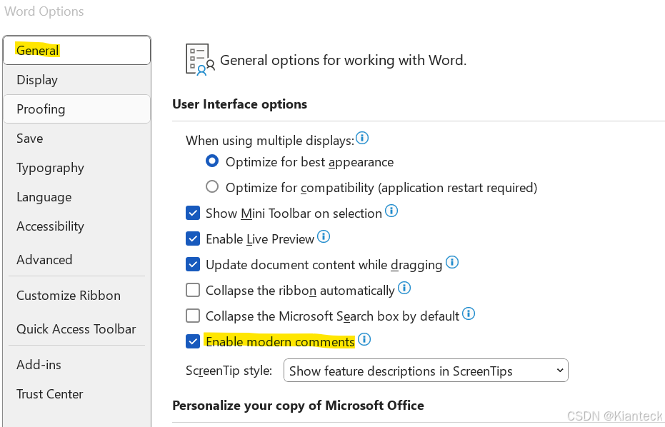Click info icon next to Collapse ribbon automatically
This screenshot has width=665, height=427.
[x=404, y=288]
